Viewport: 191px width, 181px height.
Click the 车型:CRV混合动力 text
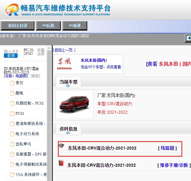115,104
